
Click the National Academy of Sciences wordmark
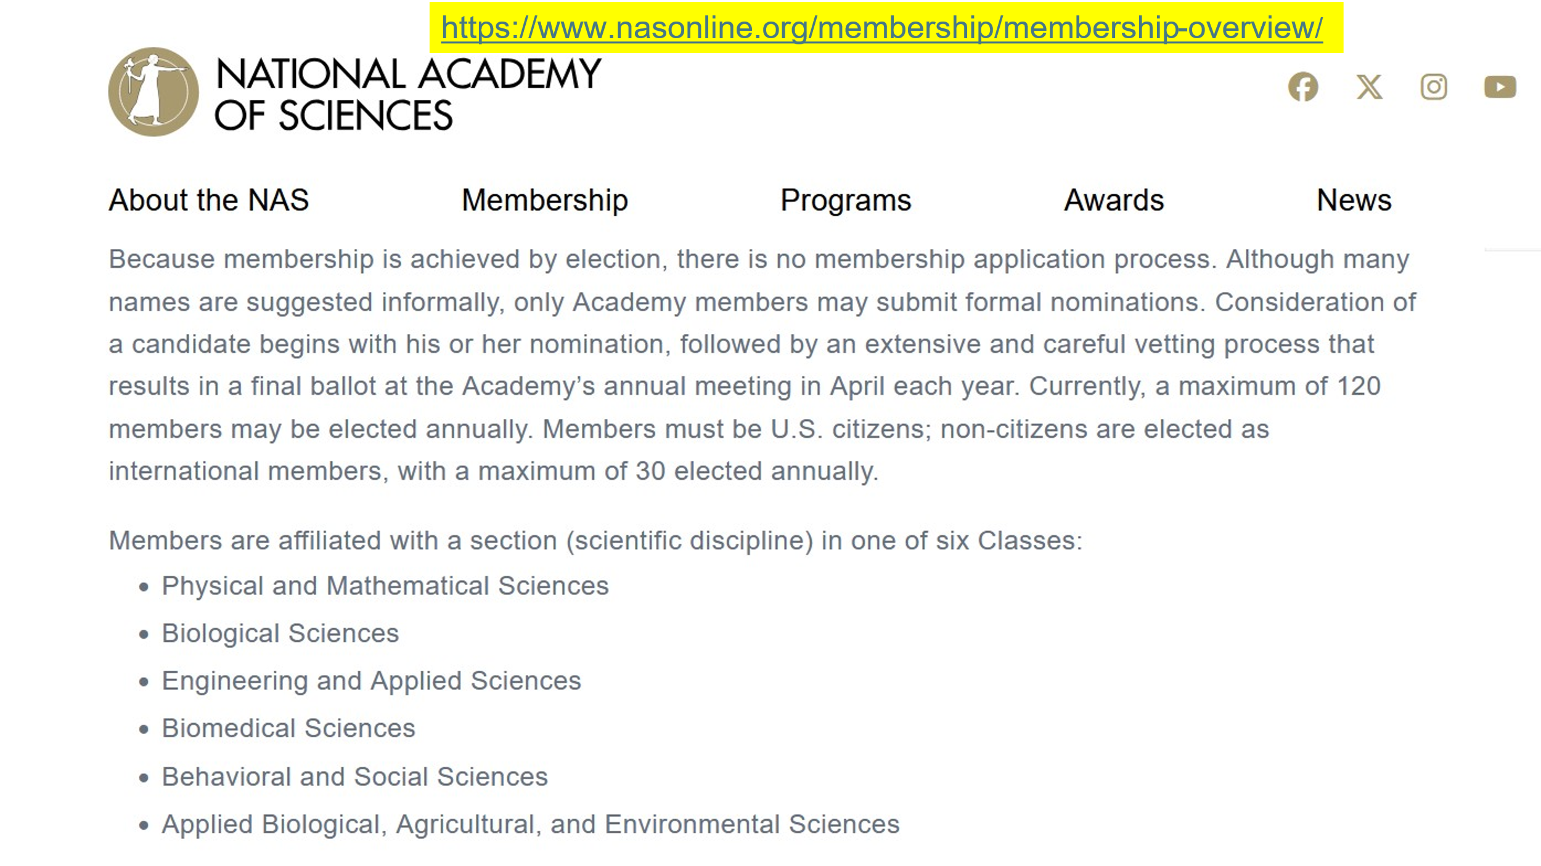(x=407, y=94)
